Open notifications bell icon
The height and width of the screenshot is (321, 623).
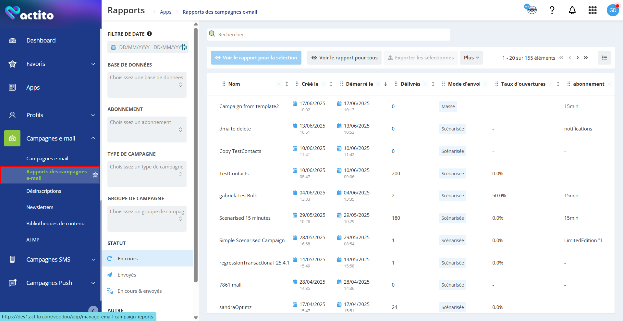572,10
